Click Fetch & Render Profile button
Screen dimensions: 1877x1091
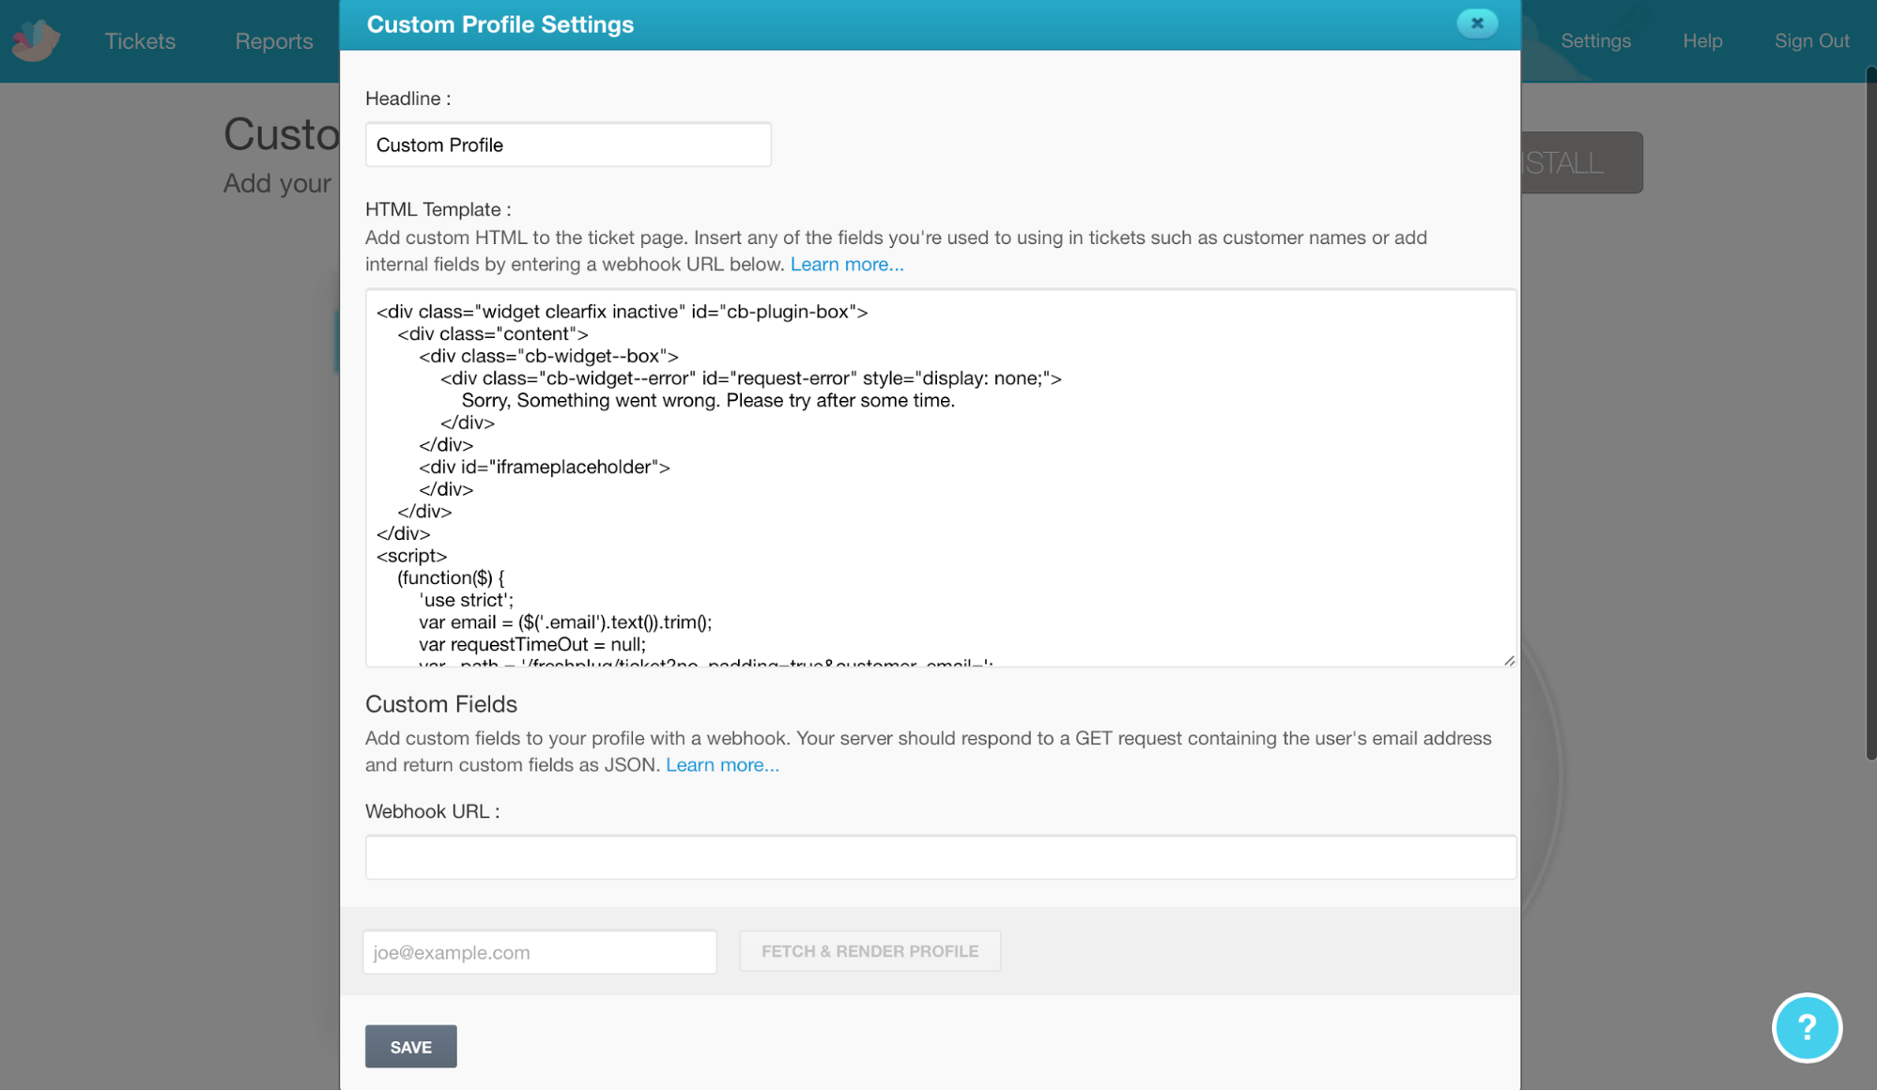869,951
